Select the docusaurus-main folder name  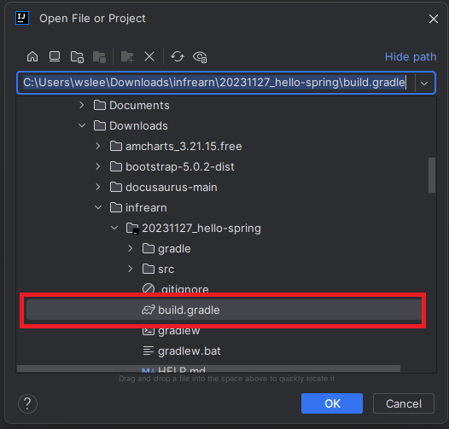click(172, 188)
